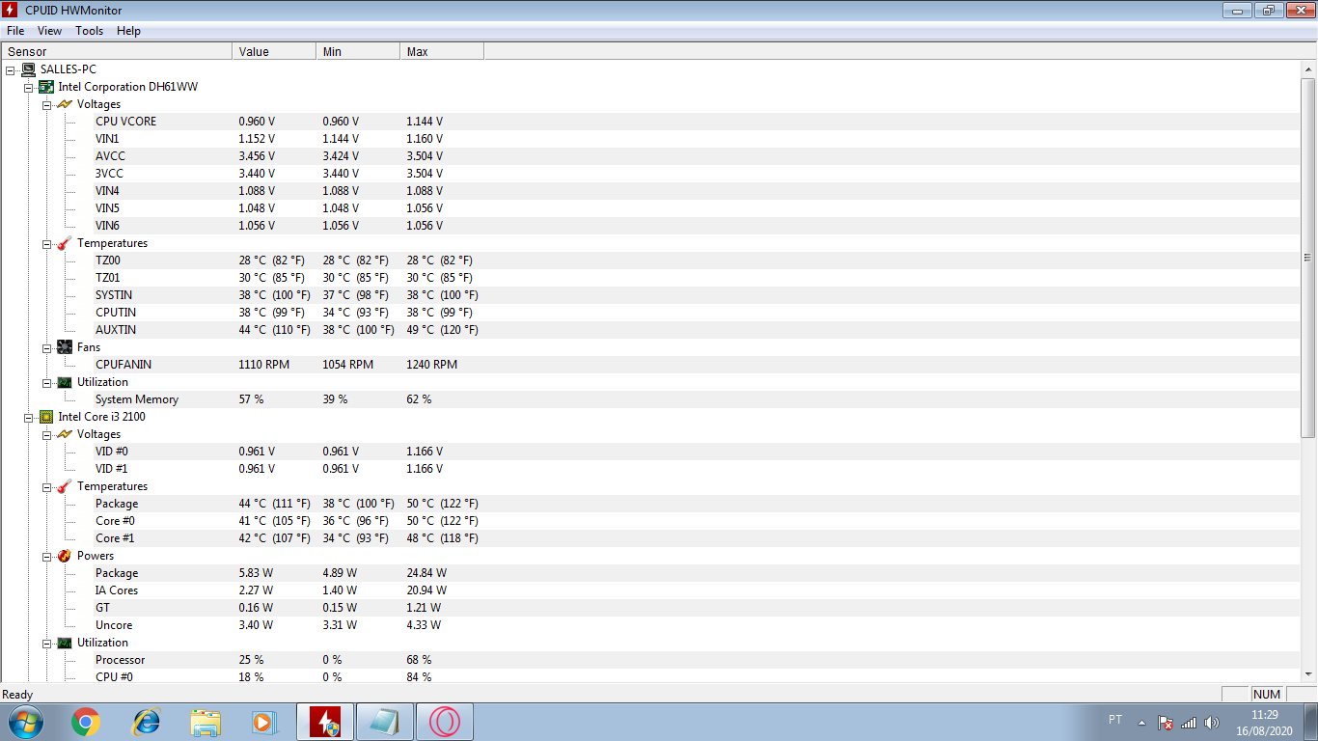Screen dimensions: 1318x741
Task: Click the scrollbar up arrow
Action: coord(1309,68)
